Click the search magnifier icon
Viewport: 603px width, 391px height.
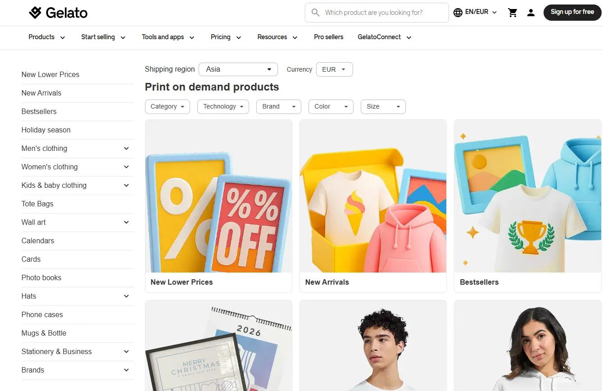(315, 13)
